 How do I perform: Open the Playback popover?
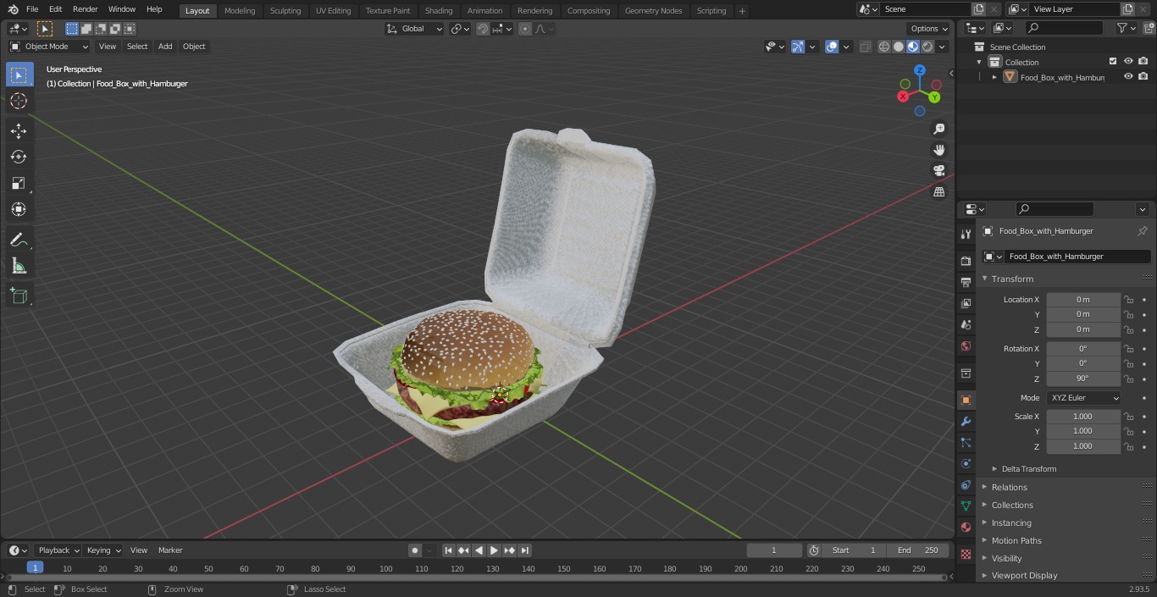58,550
